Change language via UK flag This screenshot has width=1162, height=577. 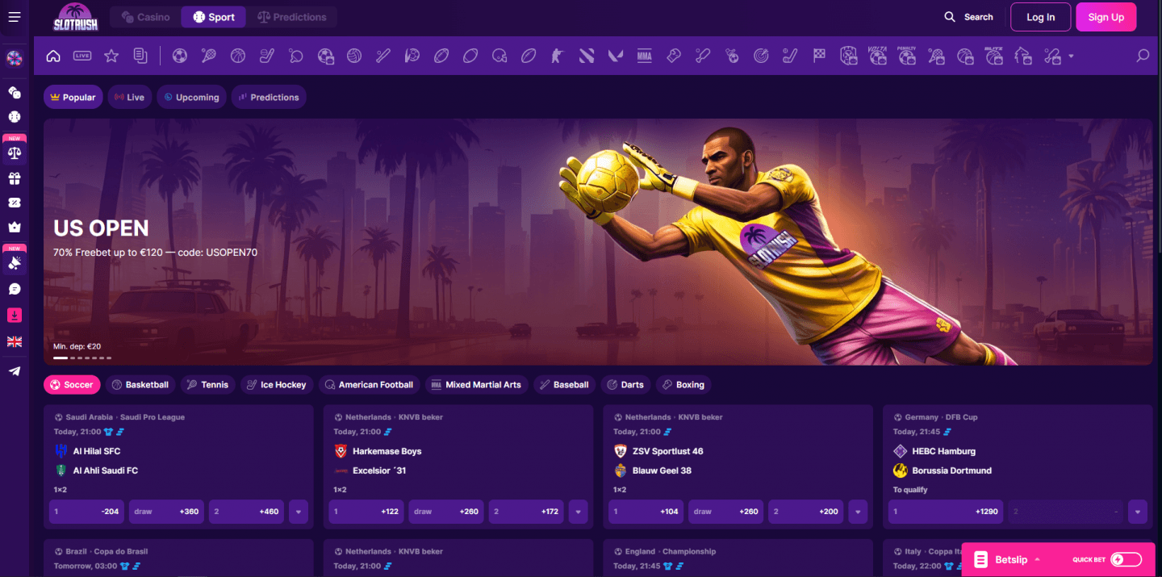click(x=15, y=342)
